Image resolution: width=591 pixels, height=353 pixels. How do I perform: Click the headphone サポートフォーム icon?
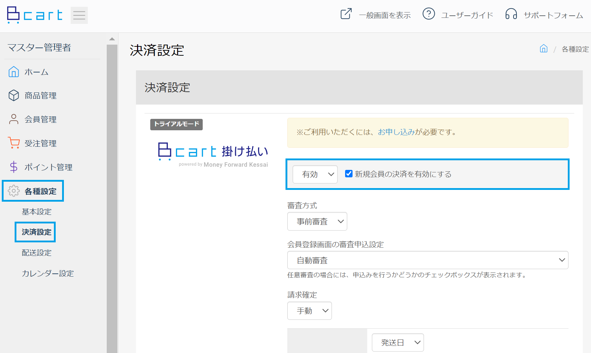point(511,14)
